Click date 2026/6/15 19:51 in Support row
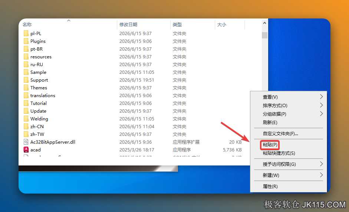The image size is (349, 212). click(136, 80)
